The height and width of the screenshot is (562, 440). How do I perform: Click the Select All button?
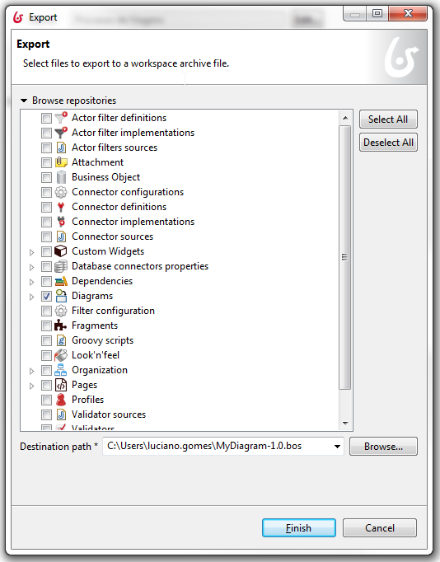click(x=388, y=119)
